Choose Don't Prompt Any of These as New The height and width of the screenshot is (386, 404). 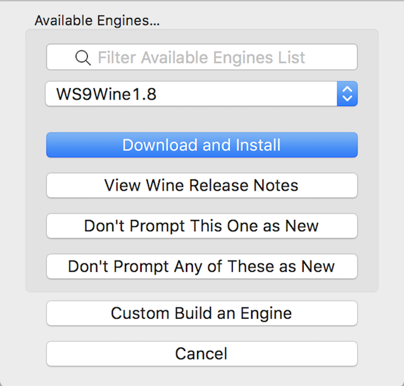pyautogui.click(x=202, y=266)
